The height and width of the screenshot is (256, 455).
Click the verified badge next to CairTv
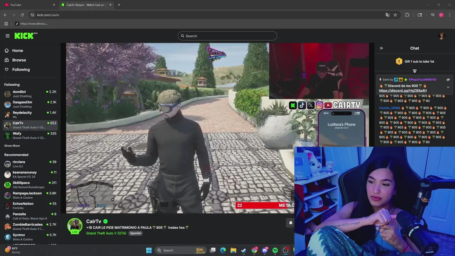(x=106, y=222)
